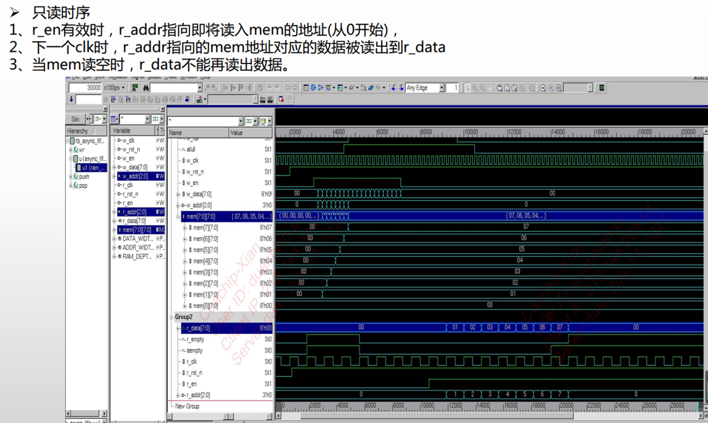Select u (async_fif instance in Hierarchy
This screenshot has width=708, height=423.
click(x=90, y=159)
